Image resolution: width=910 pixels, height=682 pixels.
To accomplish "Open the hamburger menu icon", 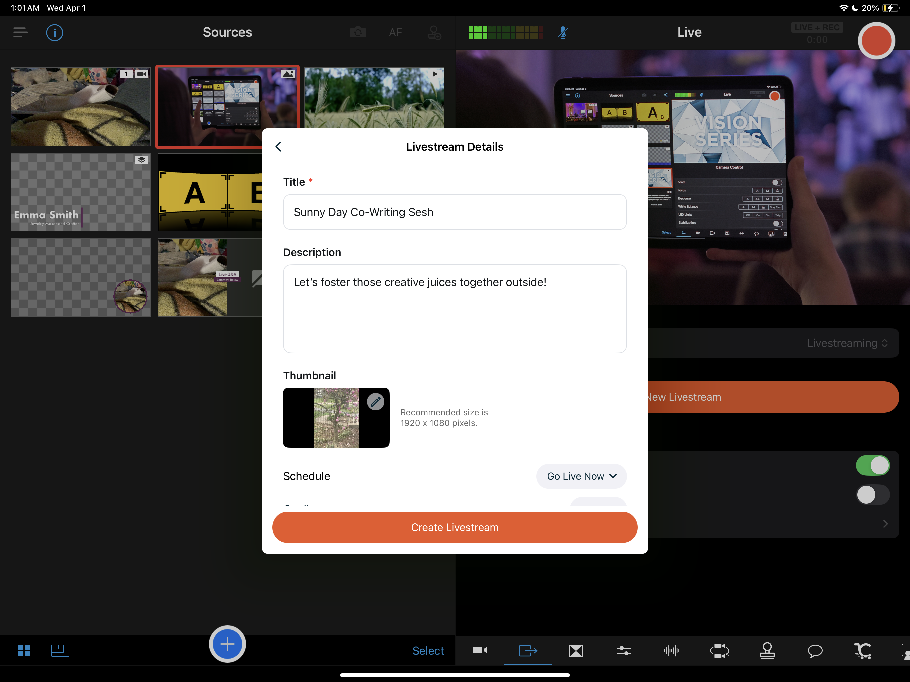I will pyautogui.click(x=20, y=33).
